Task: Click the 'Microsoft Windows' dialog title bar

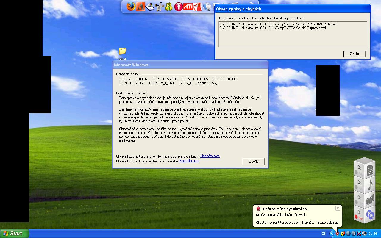Action: (190, 65)
